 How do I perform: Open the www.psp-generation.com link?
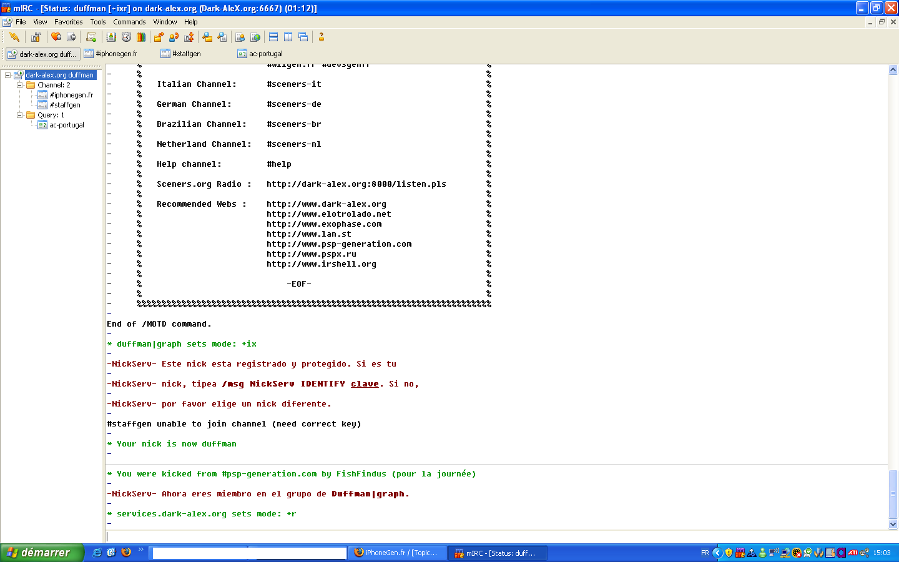(x=339, y=244)
